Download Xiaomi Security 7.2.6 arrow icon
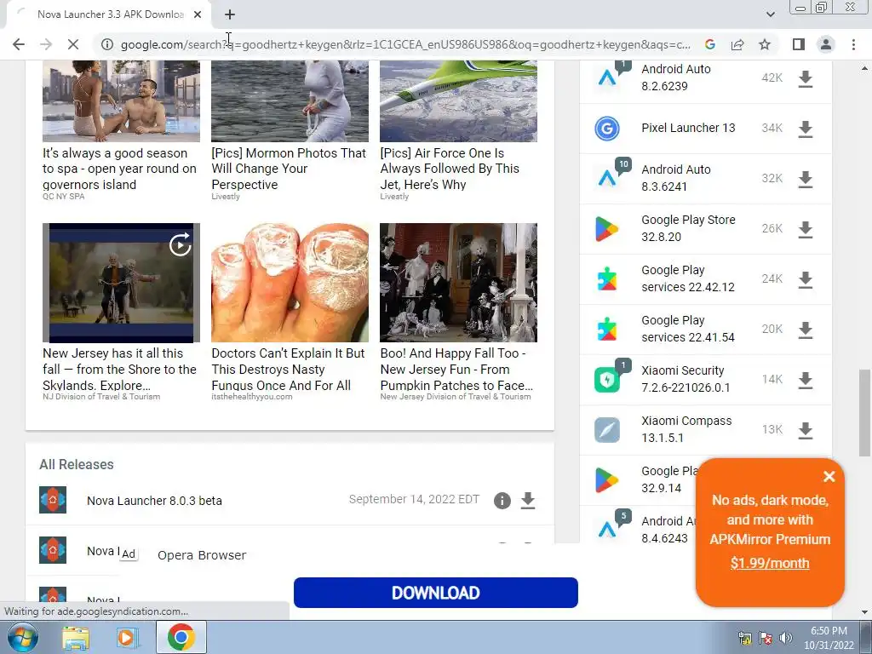 pyautogui.click(x=806, y=380)
